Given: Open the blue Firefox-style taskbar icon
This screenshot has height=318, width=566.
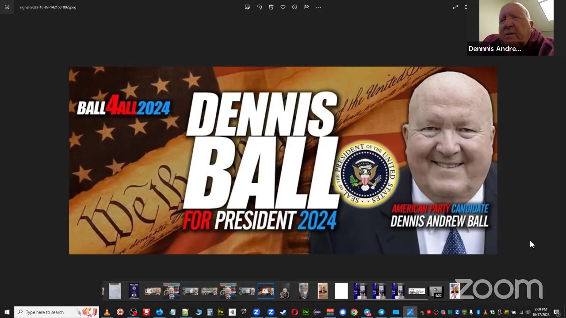Looking at the screenshot, I should pos(159,312).
